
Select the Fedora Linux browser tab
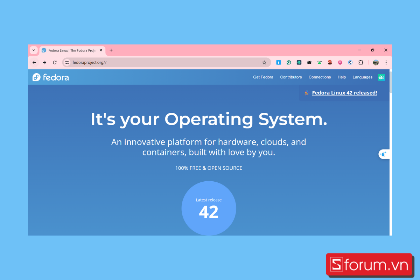72,50
